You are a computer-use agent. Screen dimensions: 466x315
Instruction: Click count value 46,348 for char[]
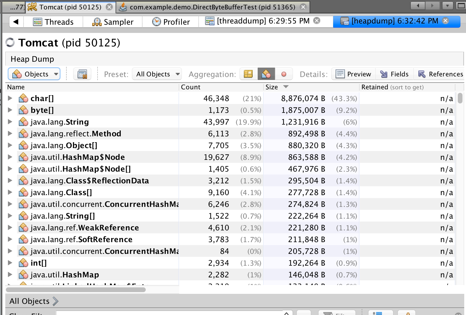point(216,98)
